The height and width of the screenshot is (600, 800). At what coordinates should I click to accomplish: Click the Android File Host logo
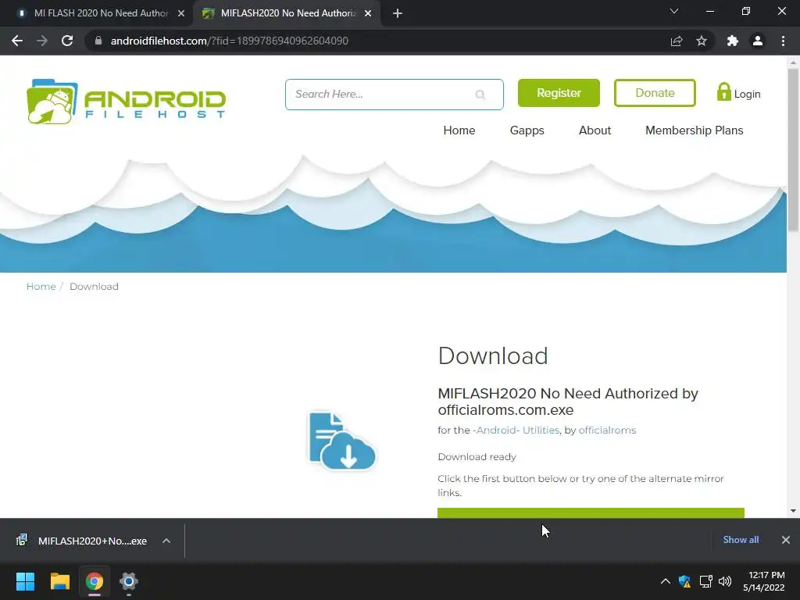tap(126, 101)
